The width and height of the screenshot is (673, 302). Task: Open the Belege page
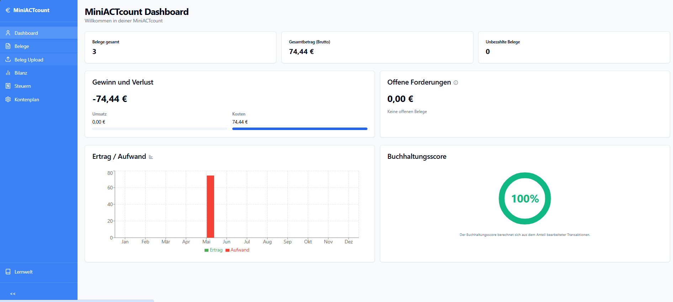pos(39,46)
